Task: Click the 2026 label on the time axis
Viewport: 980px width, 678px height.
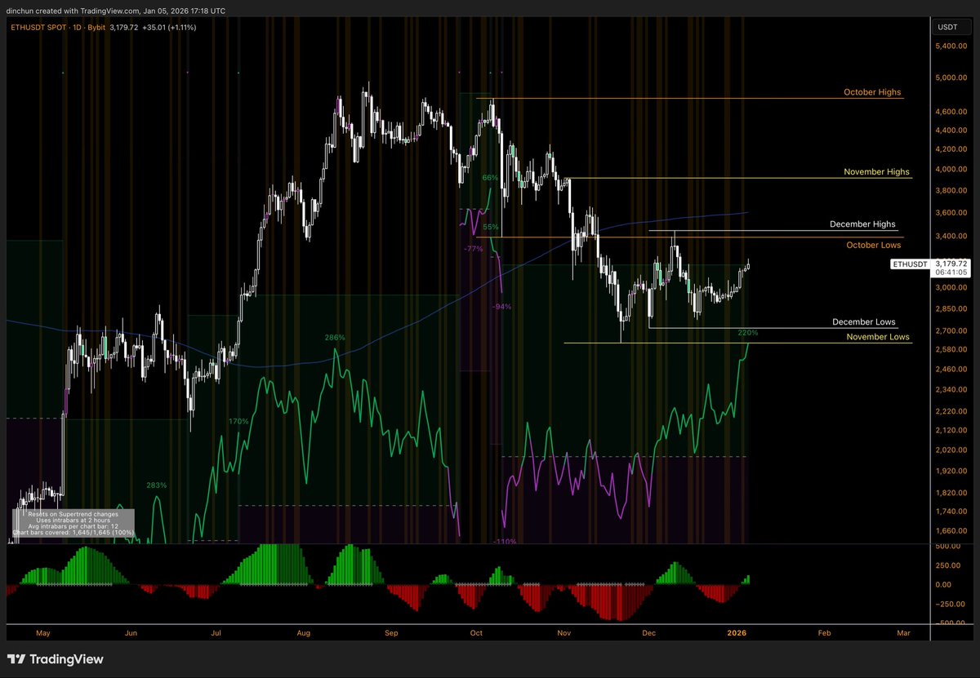Action: pyautogui.click(x=737, y=632)
